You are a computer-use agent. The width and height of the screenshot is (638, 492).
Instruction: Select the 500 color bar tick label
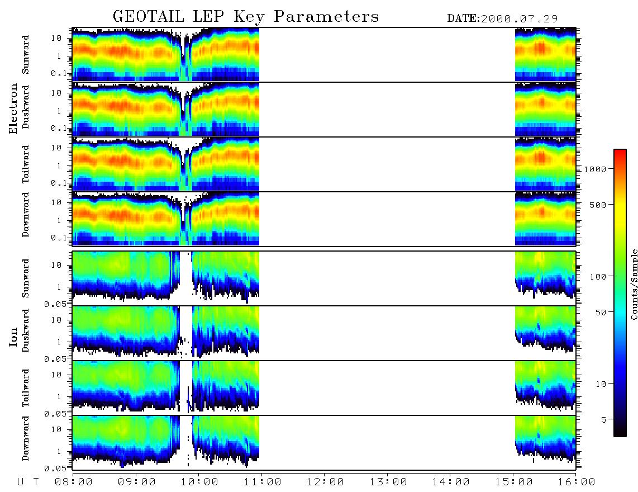(598, 205)
